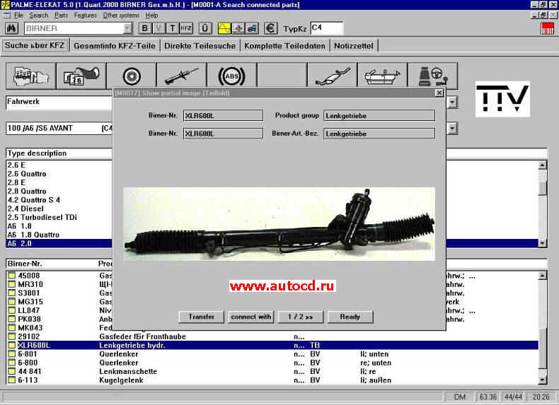This screenshot has width=559, height=405.
Task: Close the Show partial image dialog
Action: pyautogui.click(x=439, y=93)
